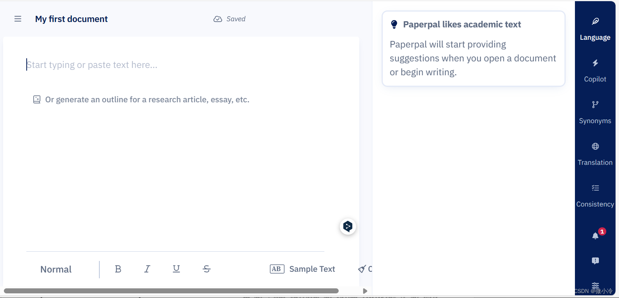Open the Translation tab
619x298 pixels.
click(595, 154)
